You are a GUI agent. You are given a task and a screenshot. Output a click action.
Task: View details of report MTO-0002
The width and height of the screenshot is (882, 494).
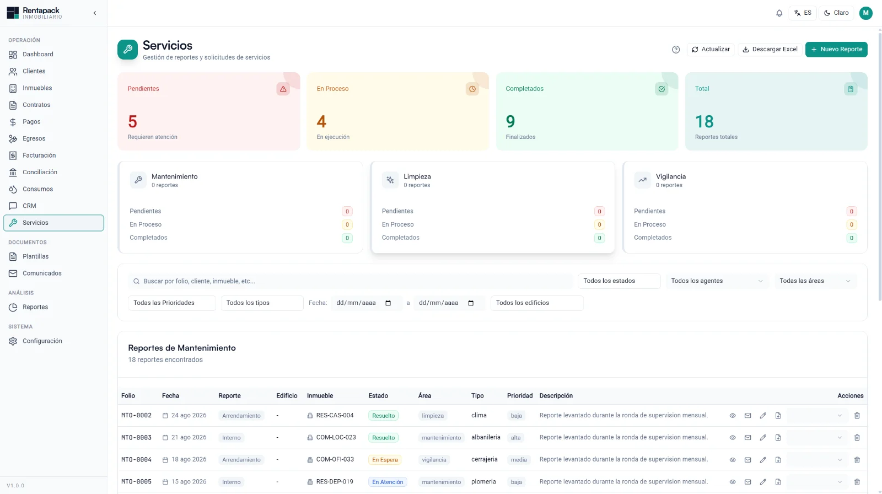[733, 416]
